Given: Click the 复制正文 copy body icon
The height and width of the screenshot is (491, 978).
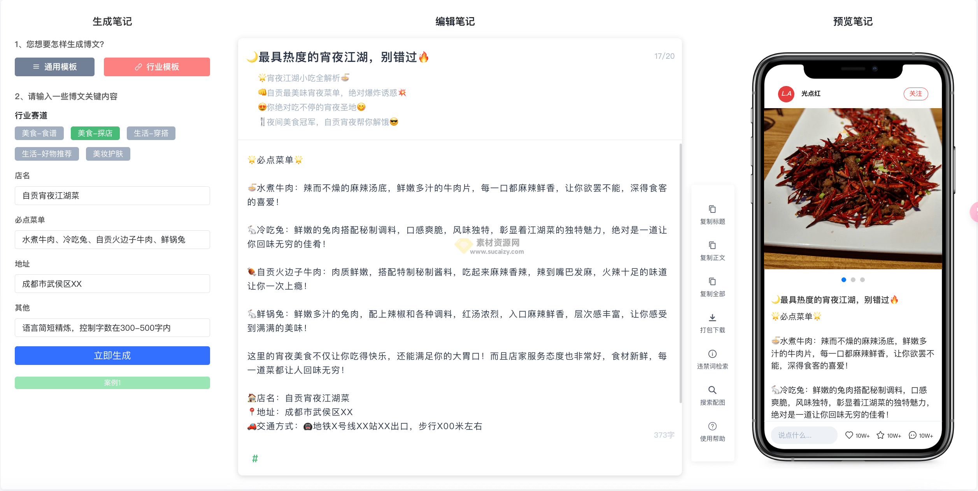Looking at the screenshot, I should pos(712,245).
